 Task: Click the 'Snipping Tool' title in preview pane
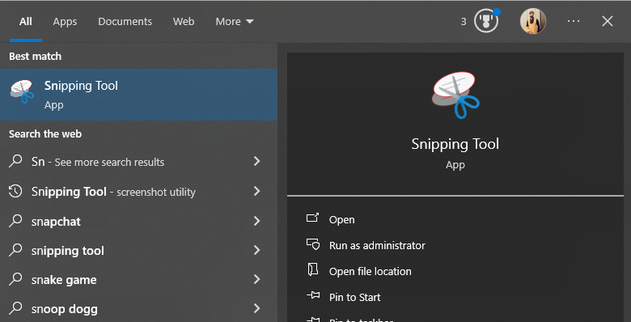click(455, 144)
